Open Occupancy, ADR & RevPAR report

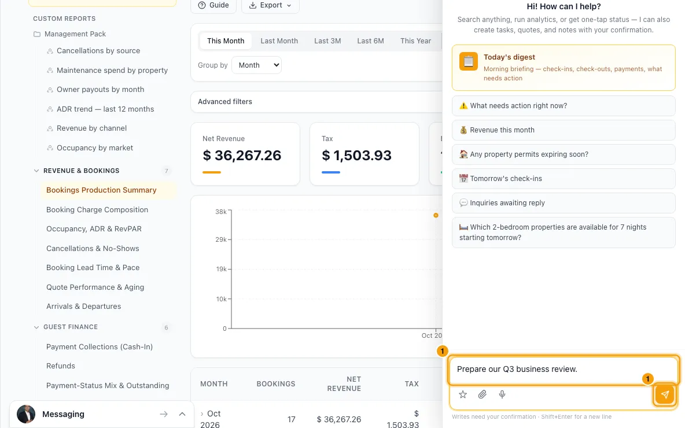click(x=94, y=229)
